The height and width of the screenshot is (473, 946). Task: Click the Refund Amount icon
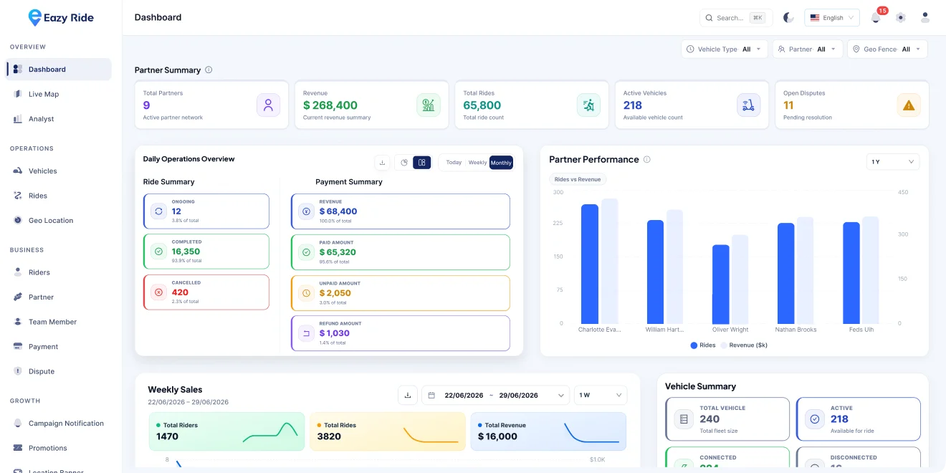(x=306, y=333)
